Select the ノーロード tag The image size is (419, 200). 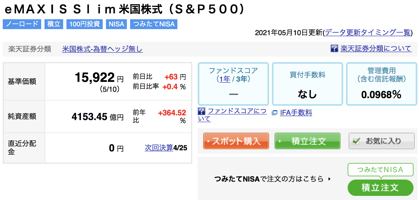pos(22,24)
